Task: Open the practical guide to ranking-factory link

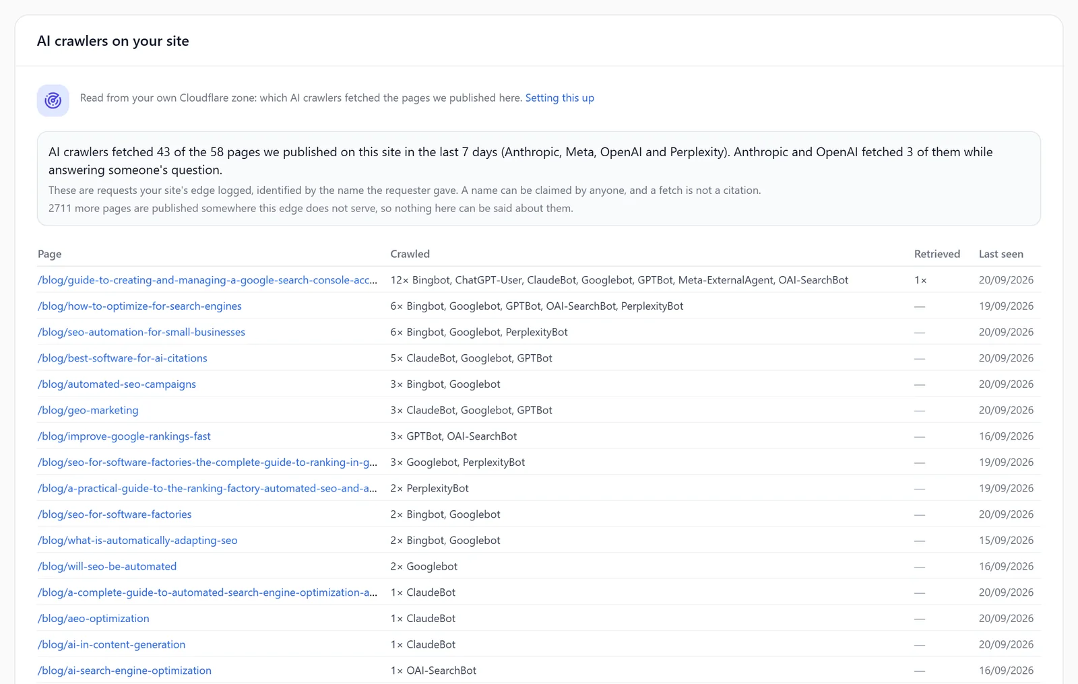Action: [208, 488]
